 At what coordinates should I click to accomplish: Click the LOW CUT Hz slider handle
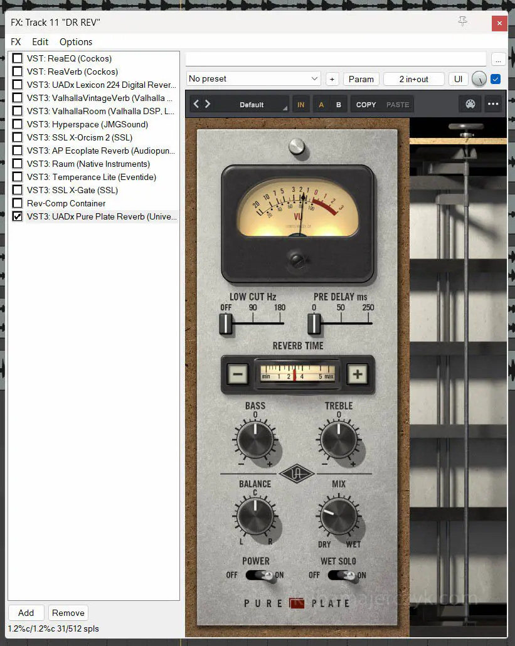pos(225,324)
